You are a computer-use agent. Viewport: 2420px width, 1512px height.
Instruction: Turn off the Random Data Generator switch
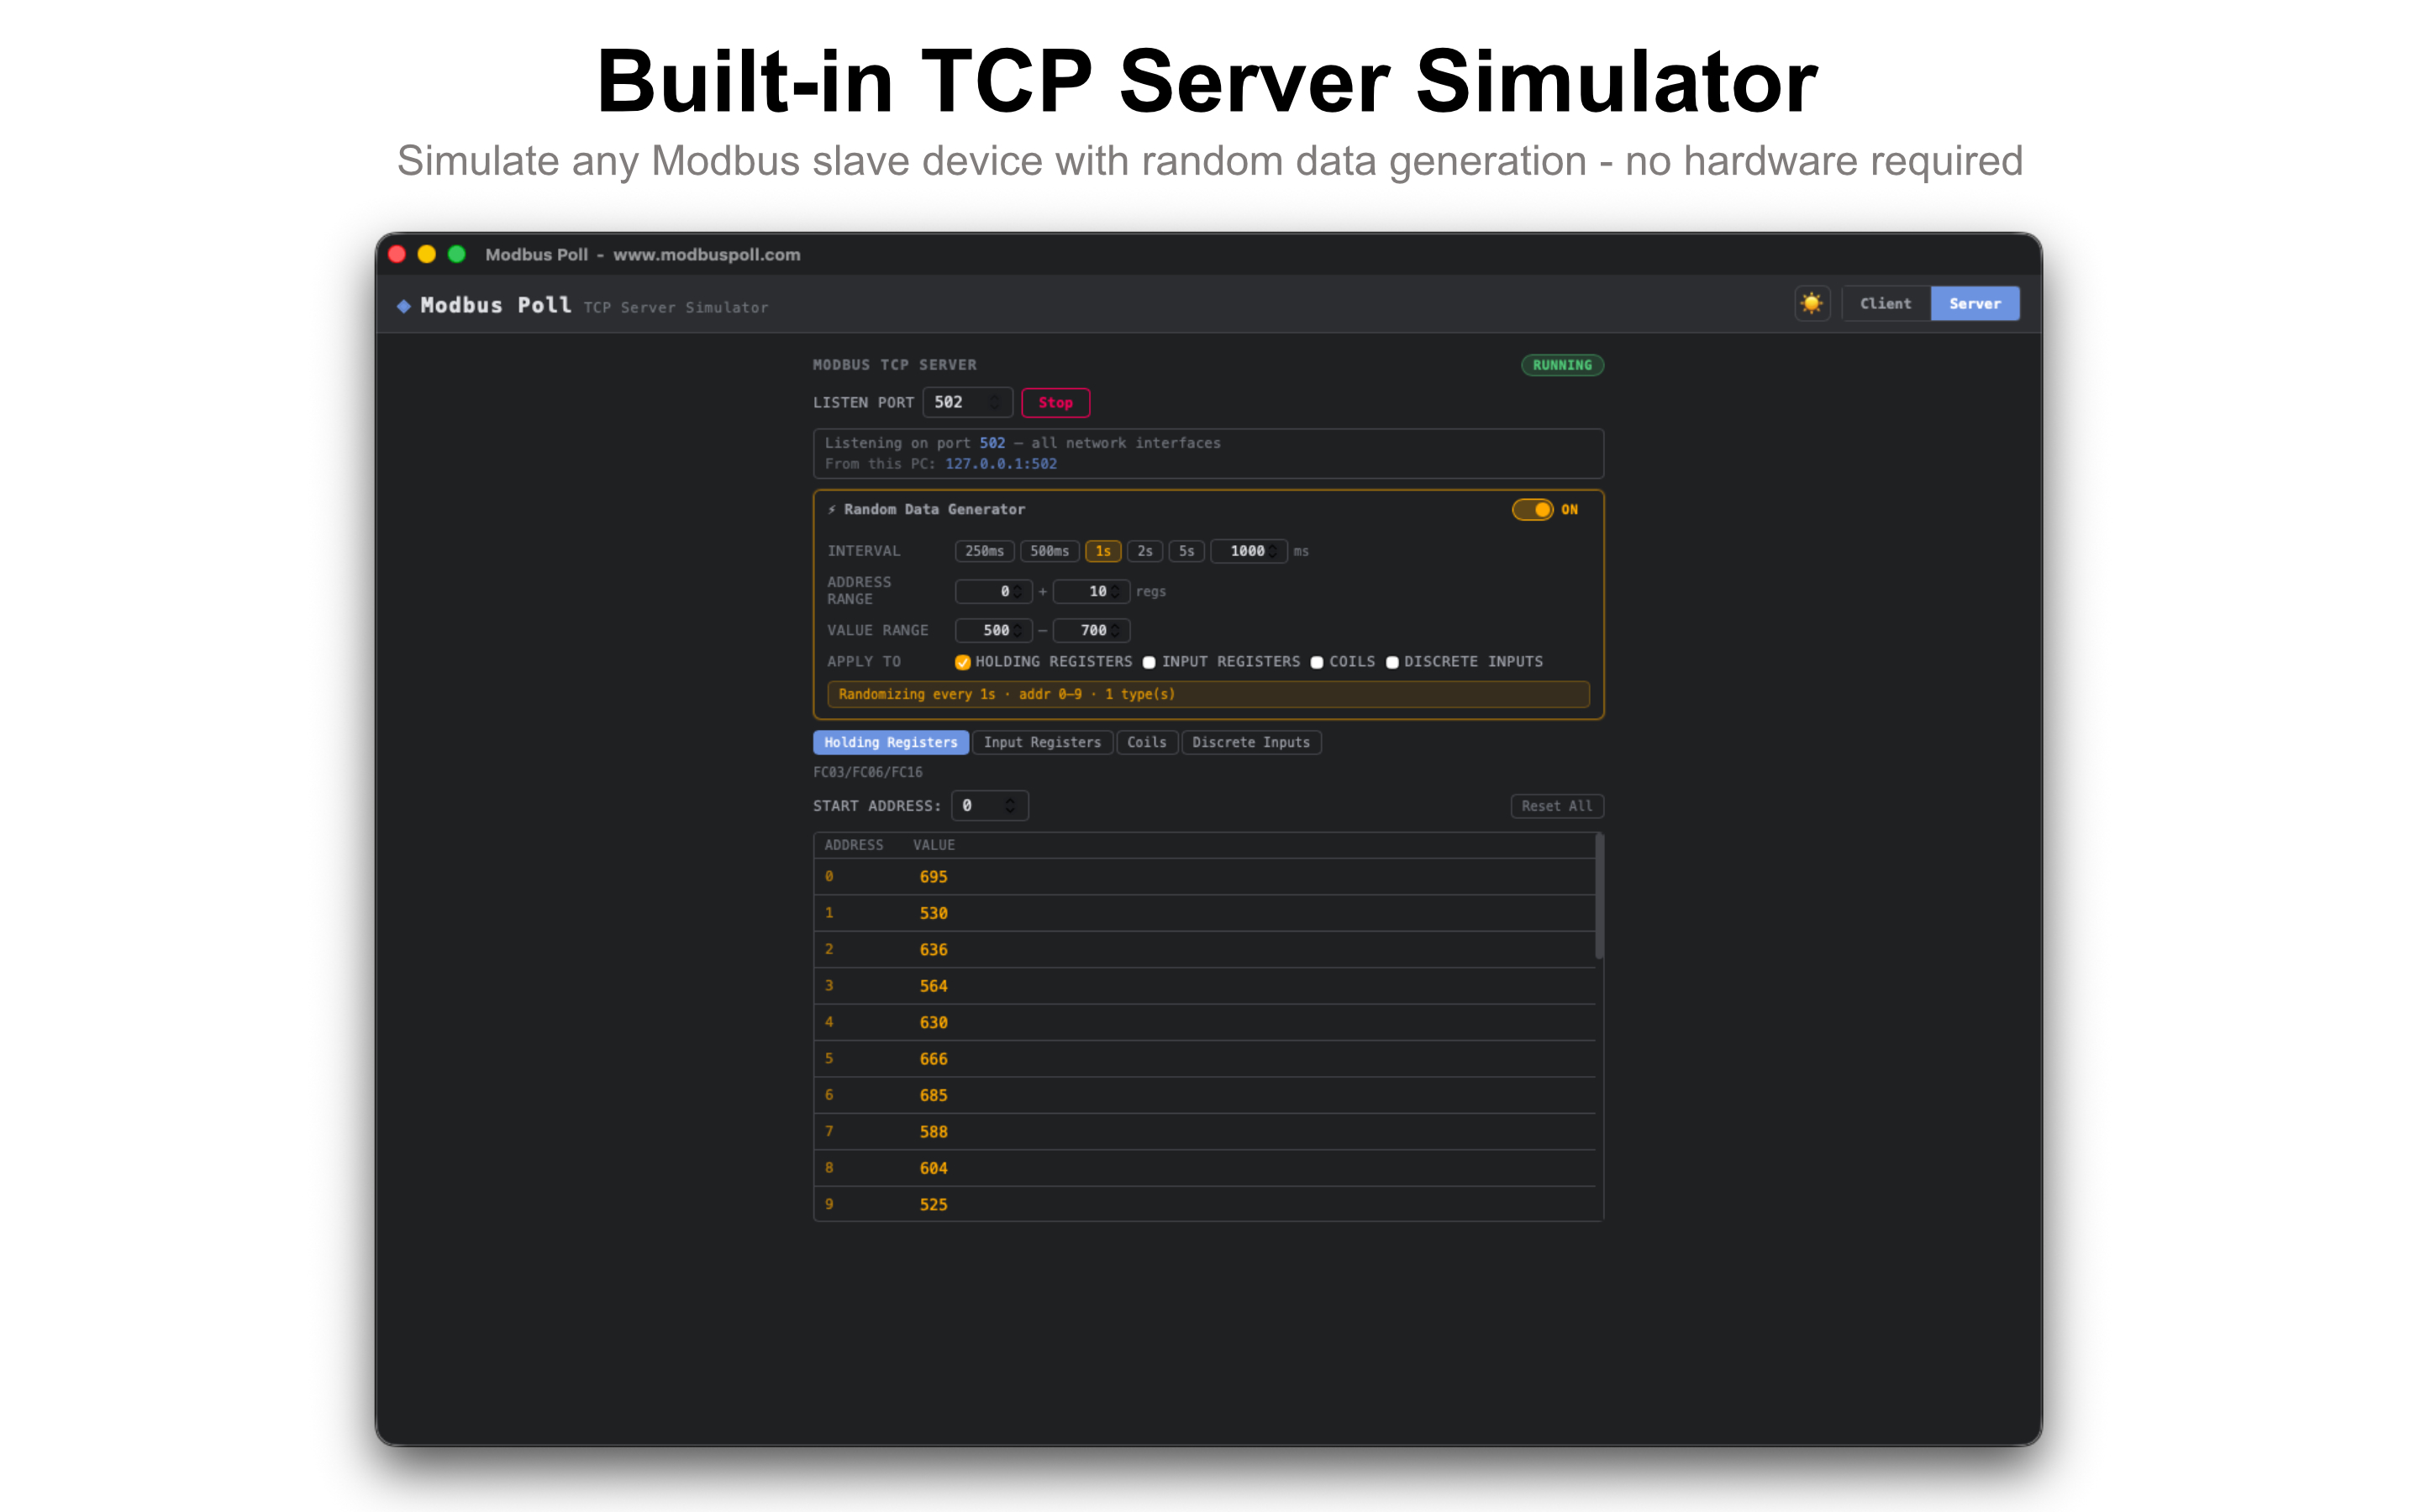1532,510
